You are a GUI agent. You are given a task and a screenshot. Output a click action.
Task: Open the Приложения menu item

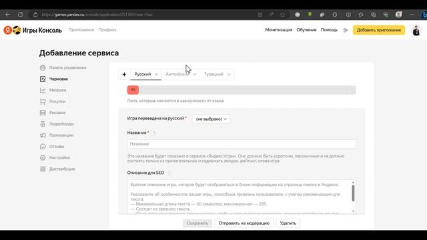81,30
